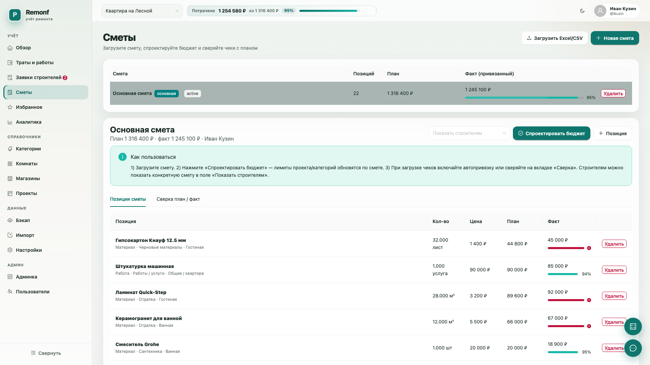The image size is (650, 365).
Task: Toggle dark mode with the moon icon
Action: (582, 11)
